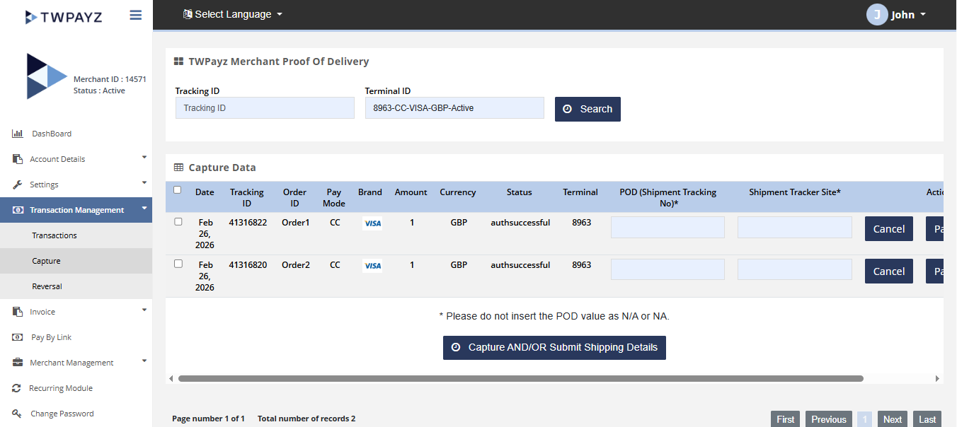Open the Reversal submenu item
Screen dimensions: 957x427
click(x=47, y=286)
